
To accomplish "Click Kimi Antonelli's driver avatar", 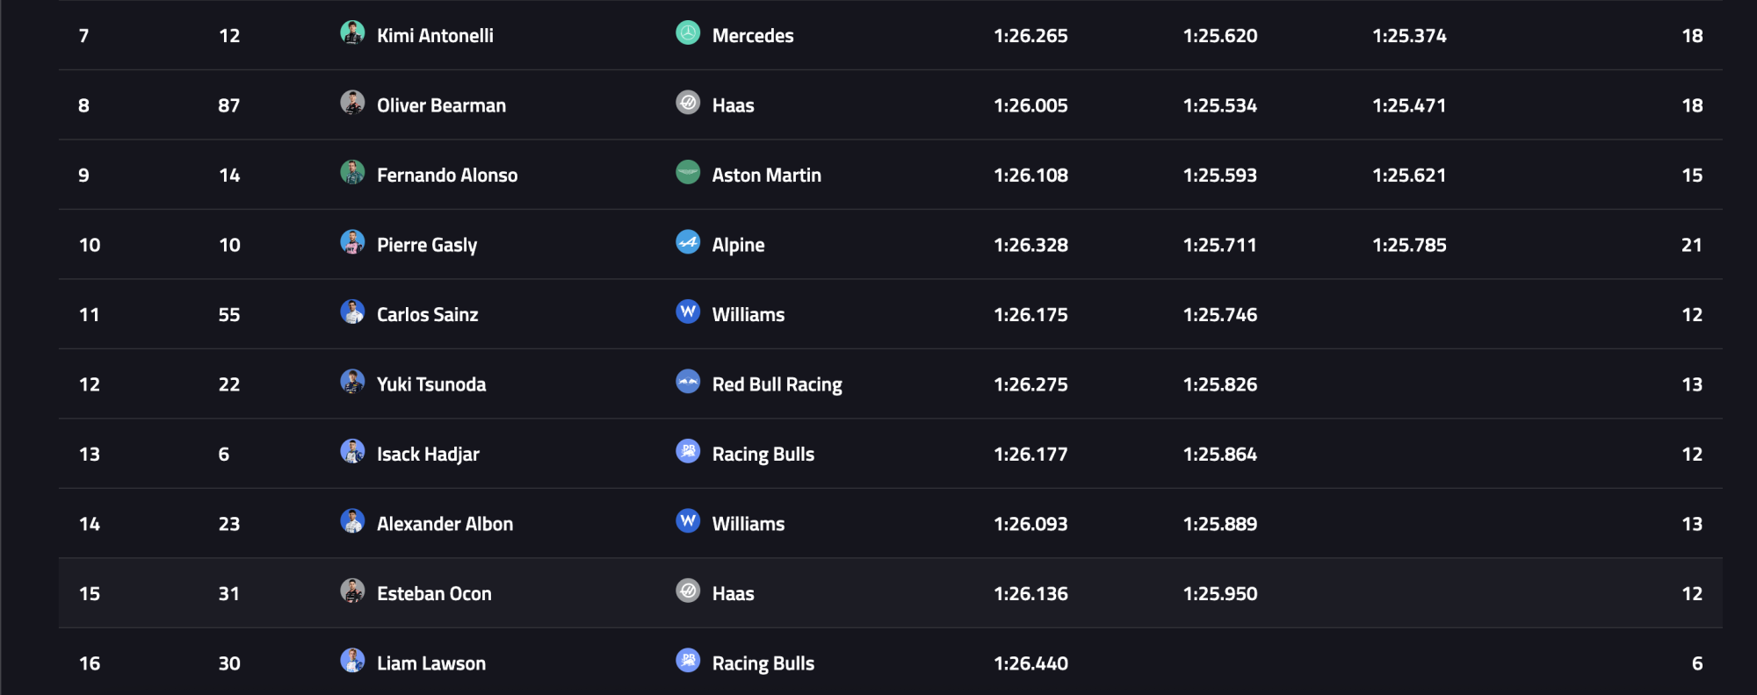I will coord(352,33).
